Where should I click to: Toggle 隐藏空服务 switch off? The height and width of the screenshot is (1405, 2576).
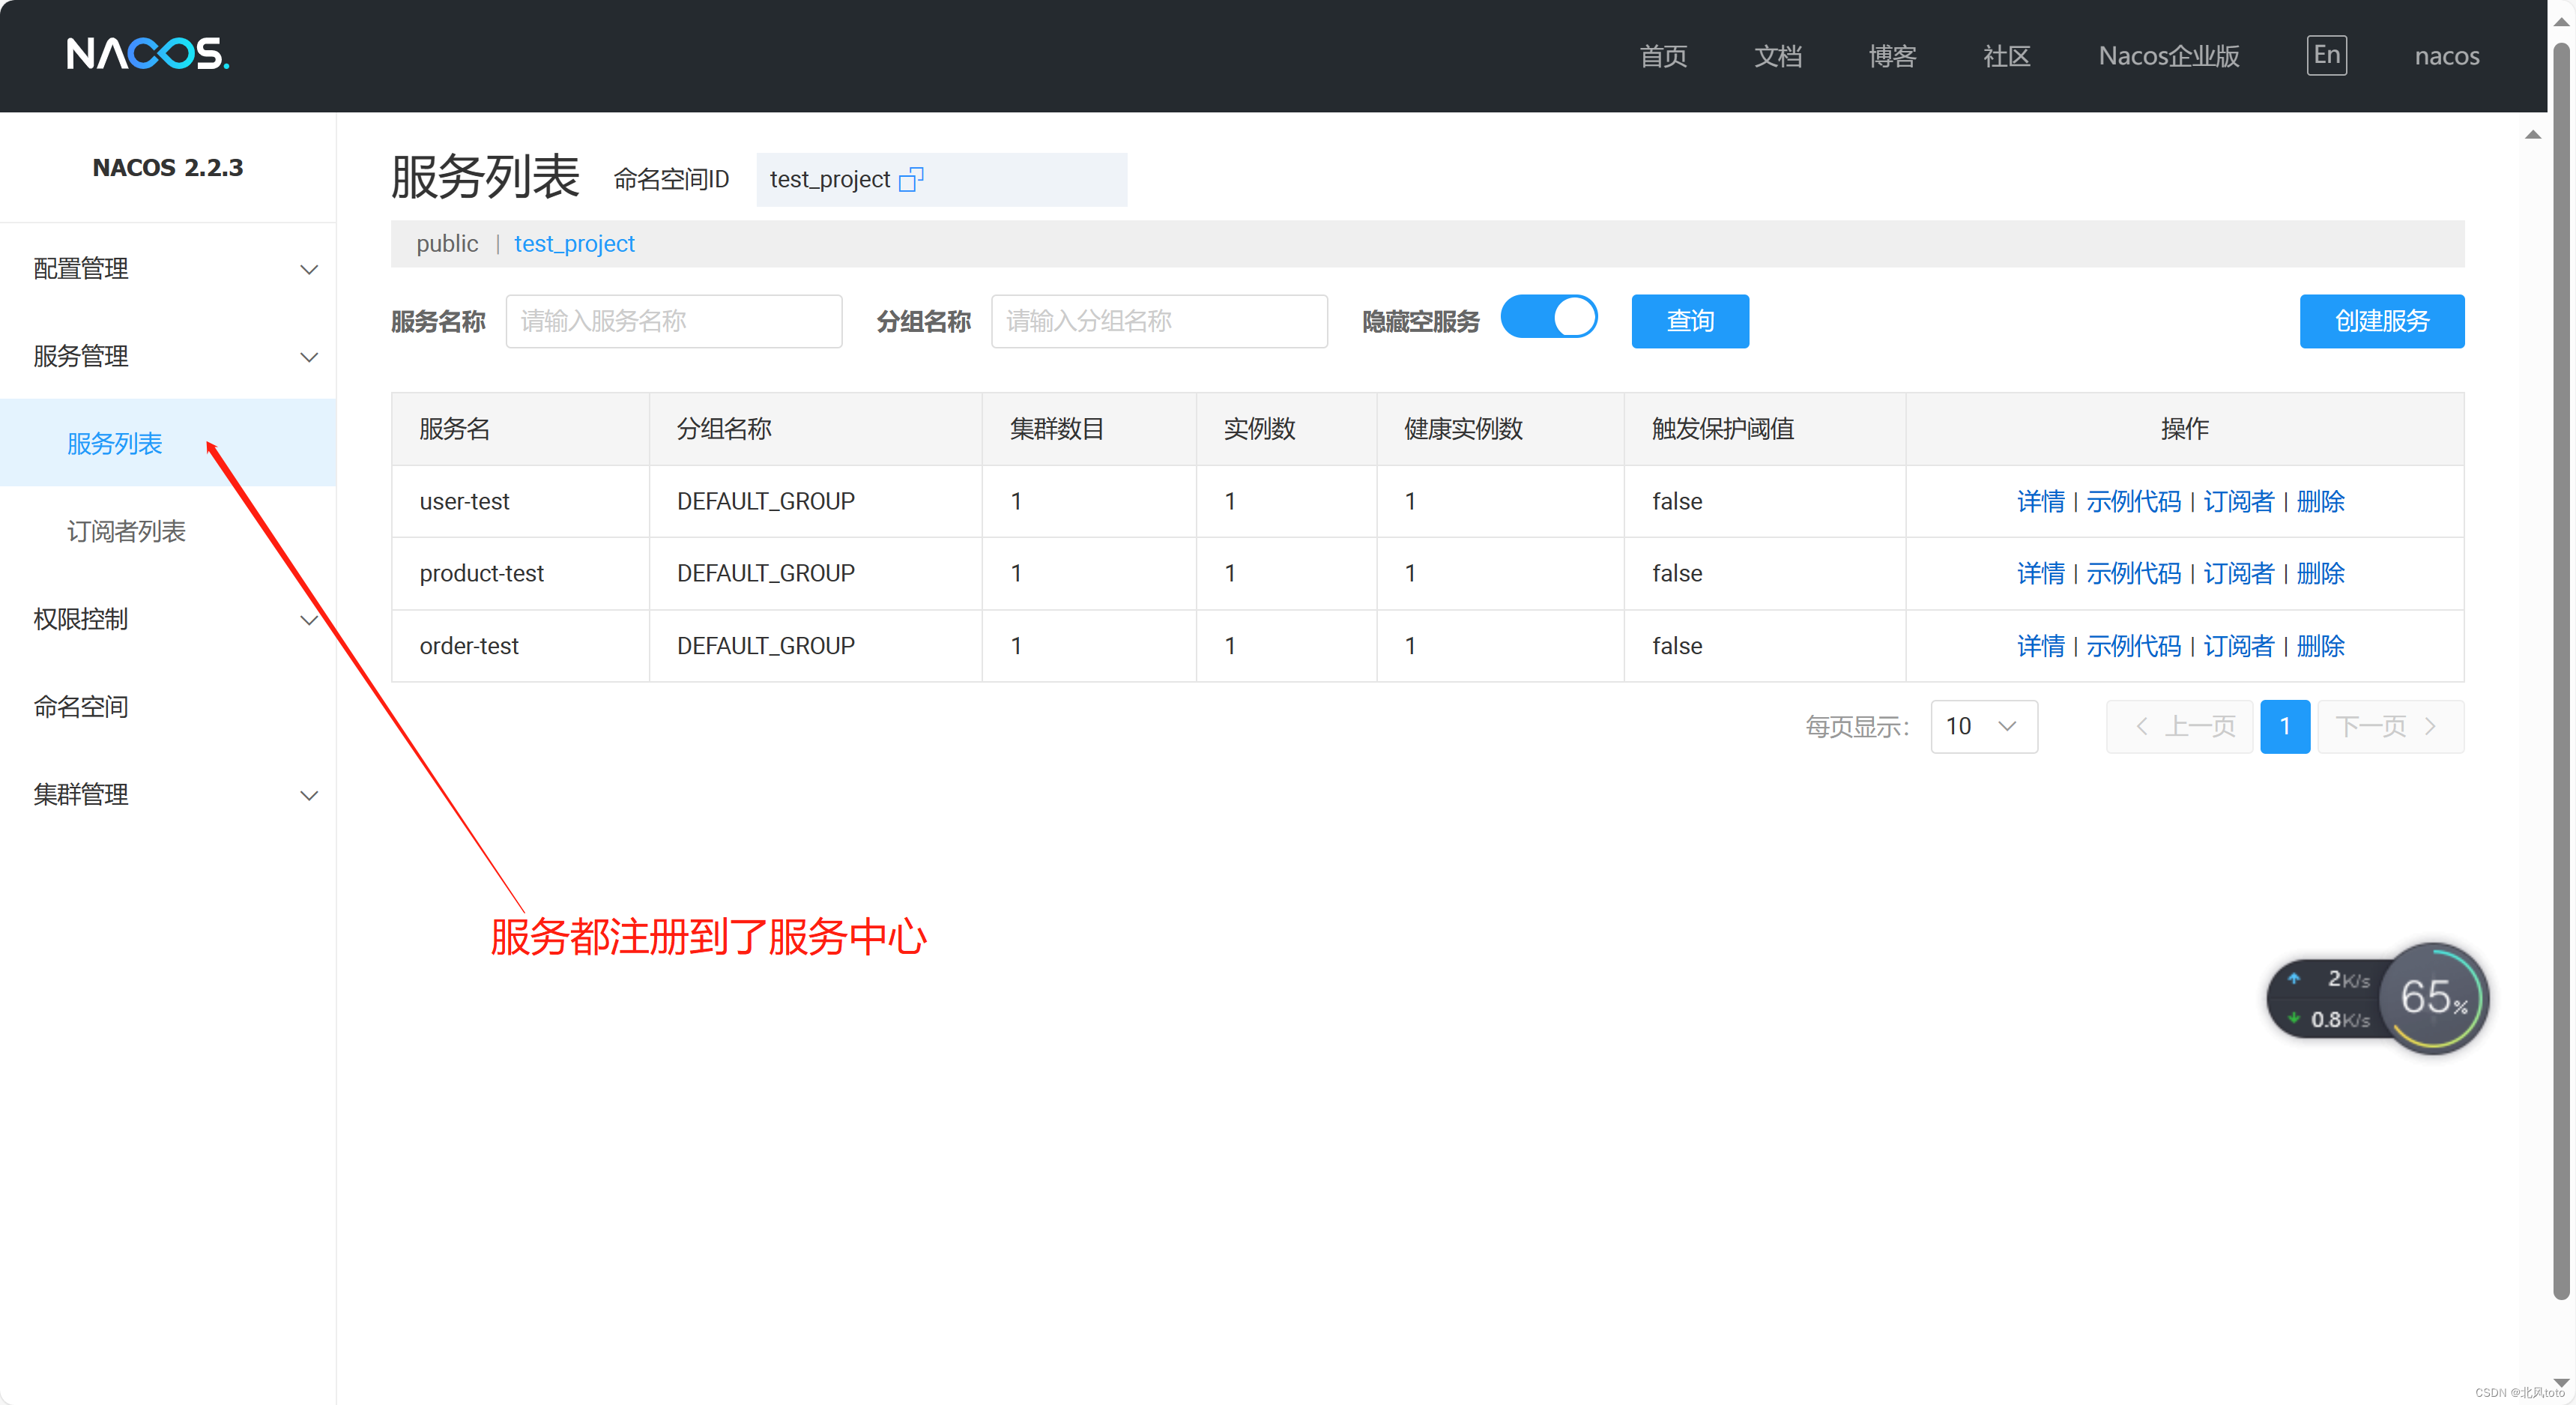1552,320
